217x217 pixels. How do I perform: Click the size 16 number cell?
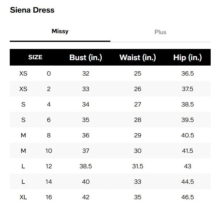pyautogui.click(x=49, y=197)
